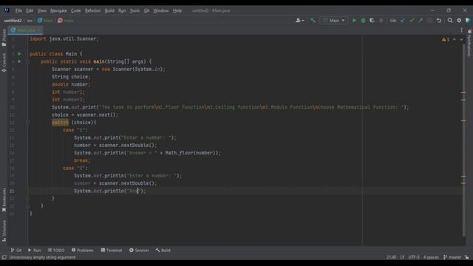Open Notifications panel on right sidebar
473x266 pixels.
(469, 43)
